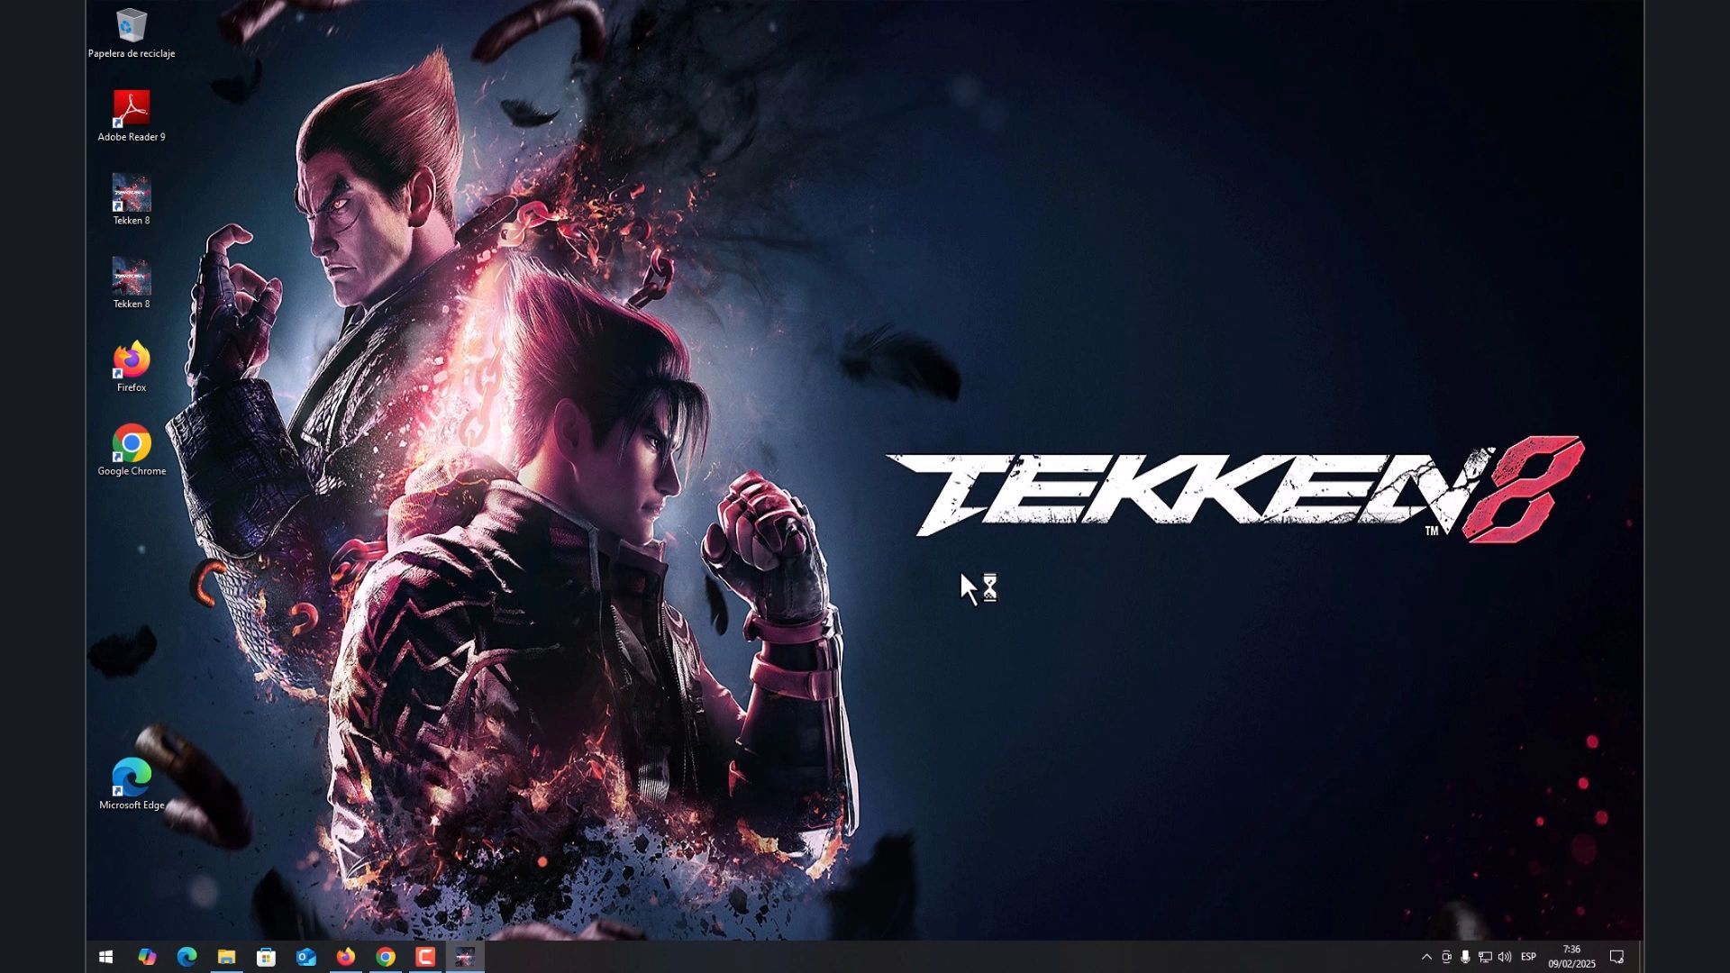
Task: Open the Windows Start menu
Action: (x=105, y=957)
